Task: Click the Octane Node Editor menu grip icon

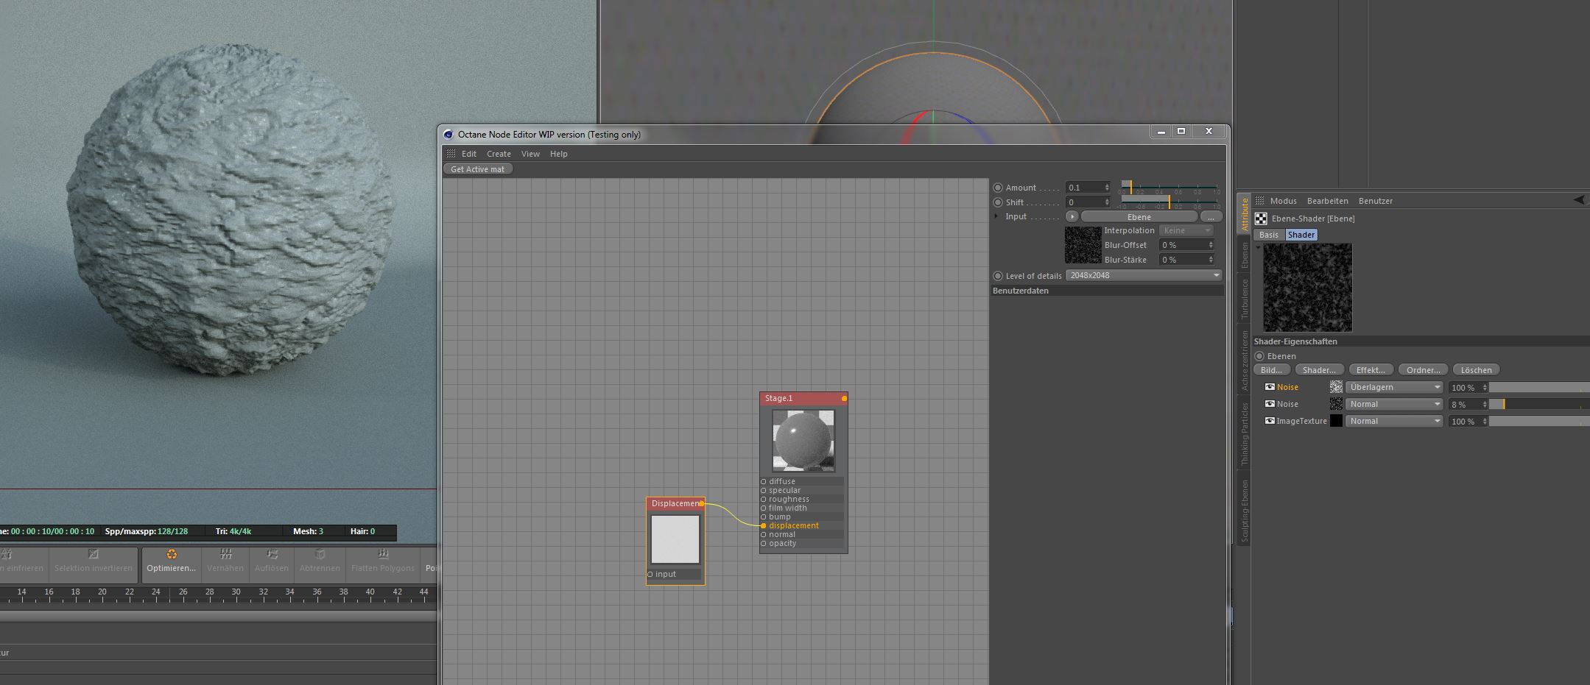Action: [x=451, y=154]
